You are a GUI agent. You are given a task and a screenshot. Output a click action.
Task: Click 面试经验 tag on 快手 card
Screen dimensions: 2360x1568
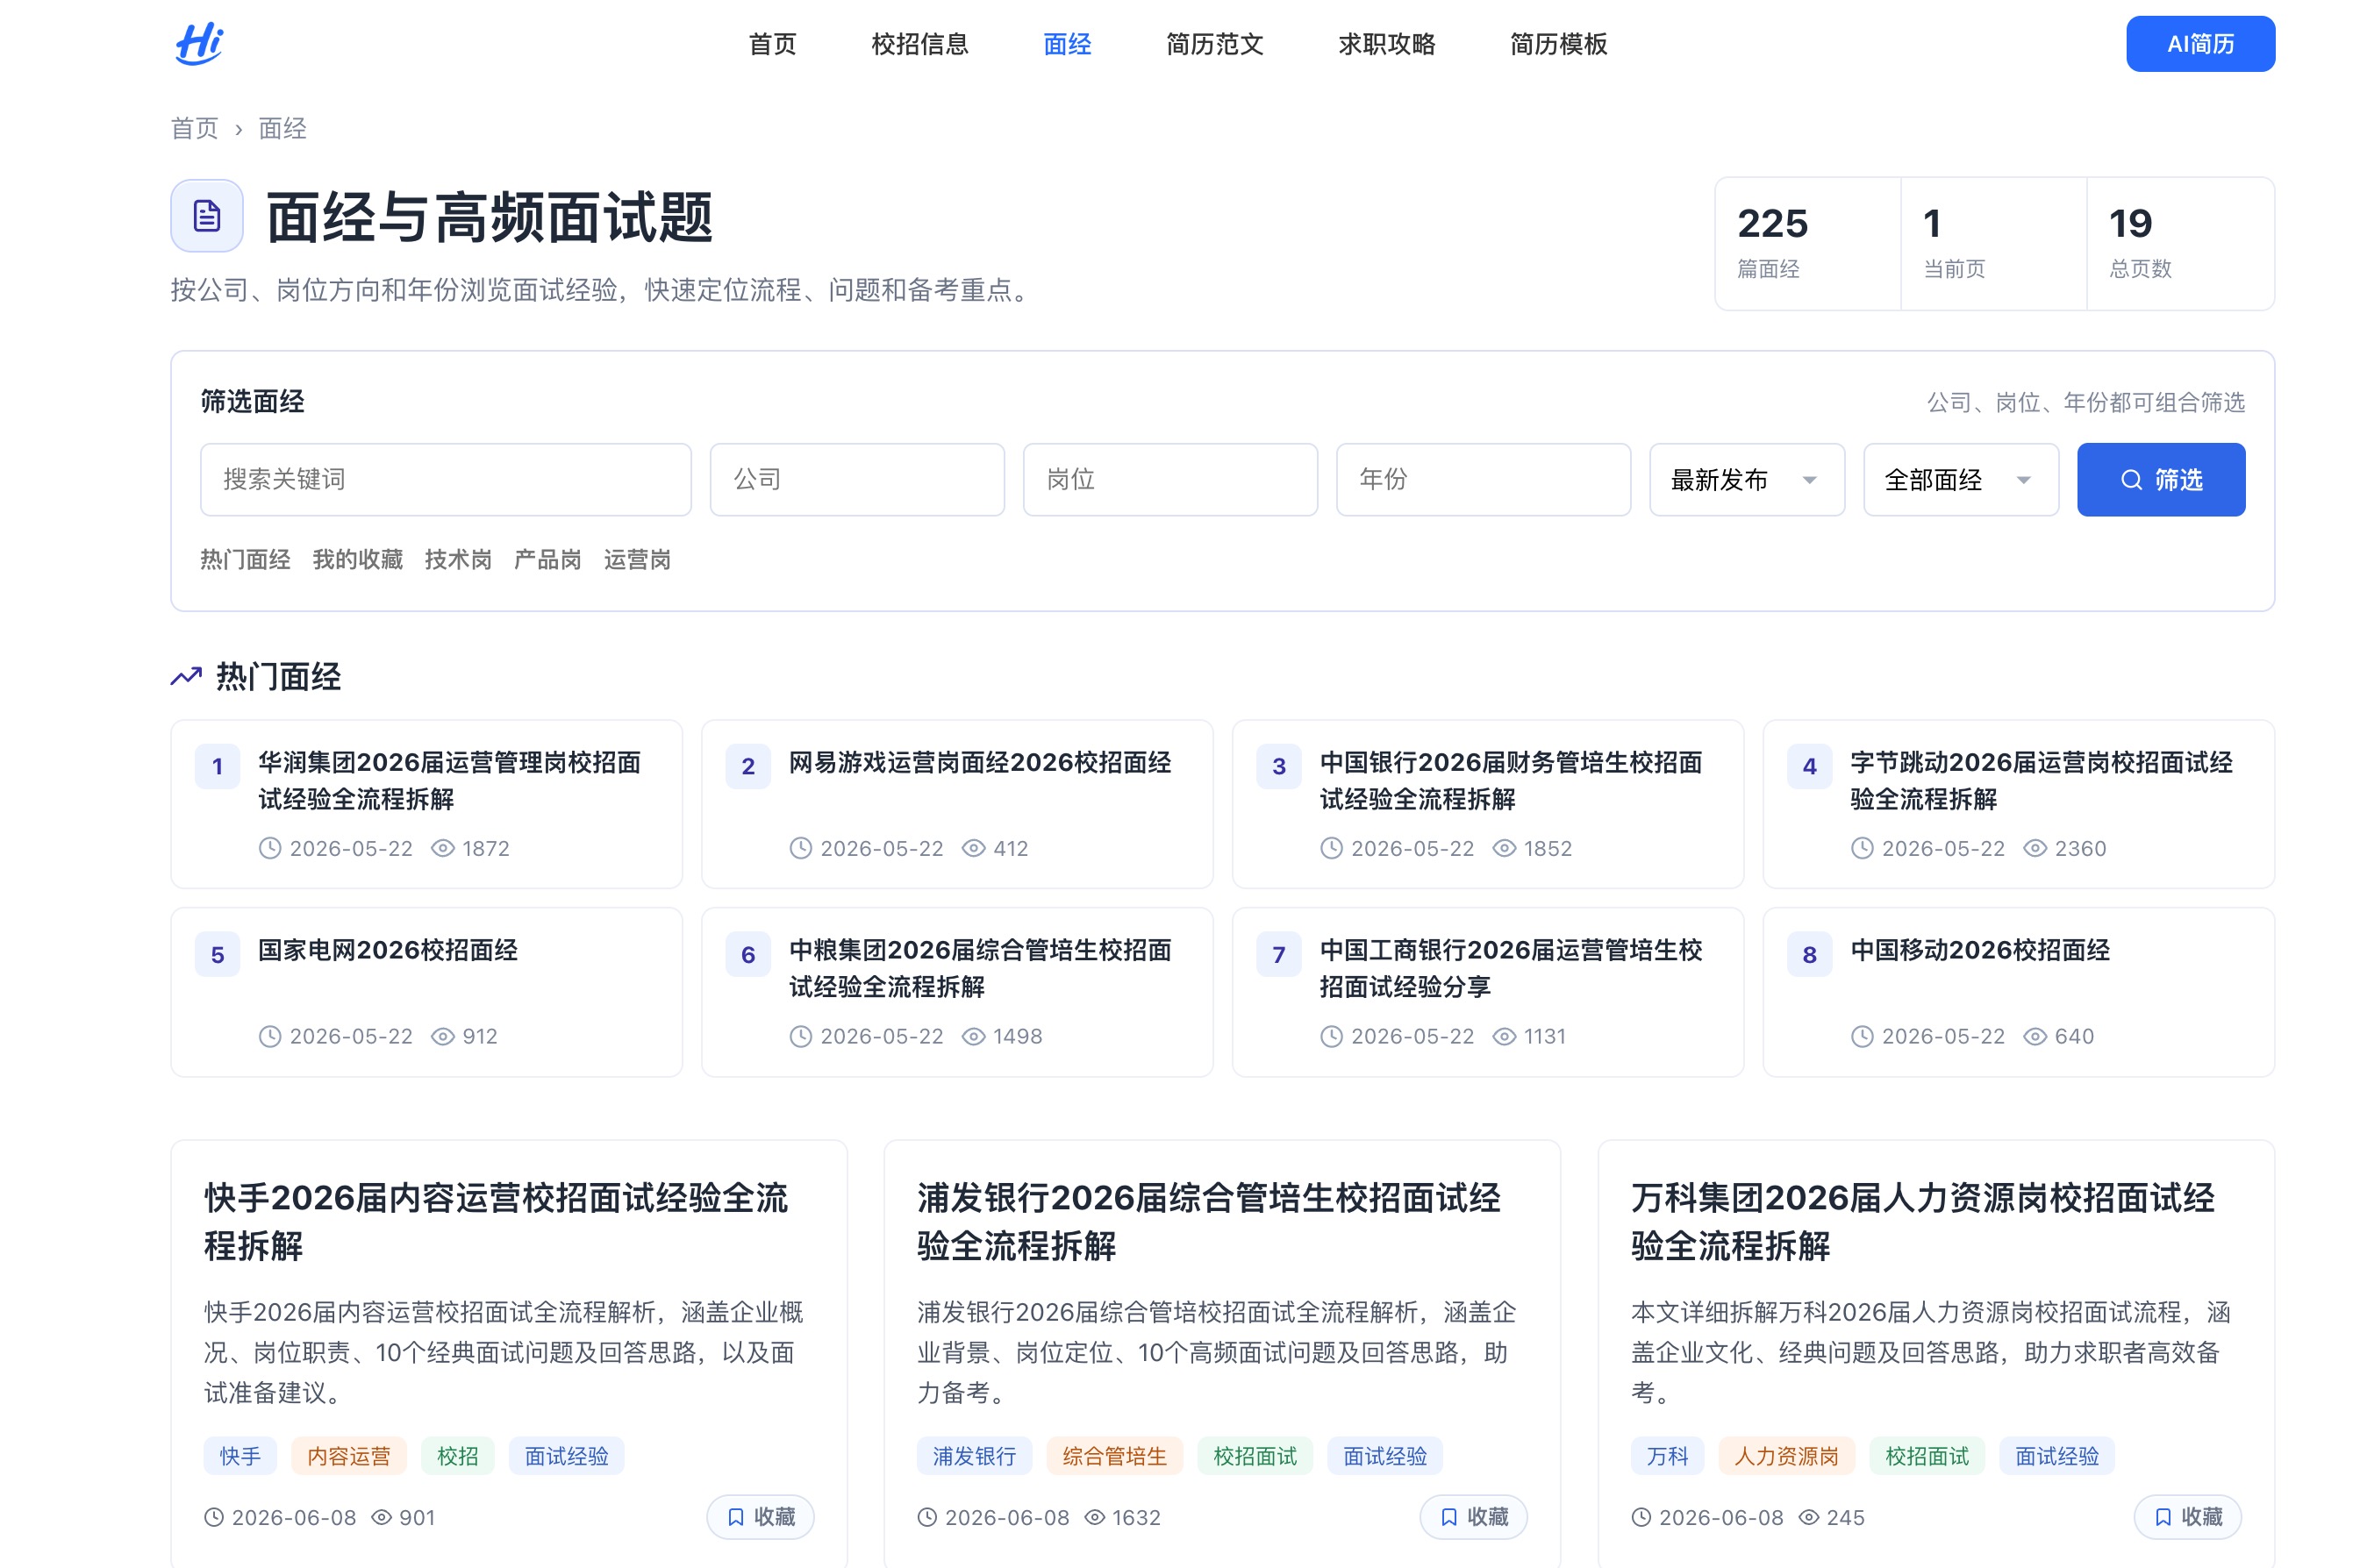point(566,1456)
